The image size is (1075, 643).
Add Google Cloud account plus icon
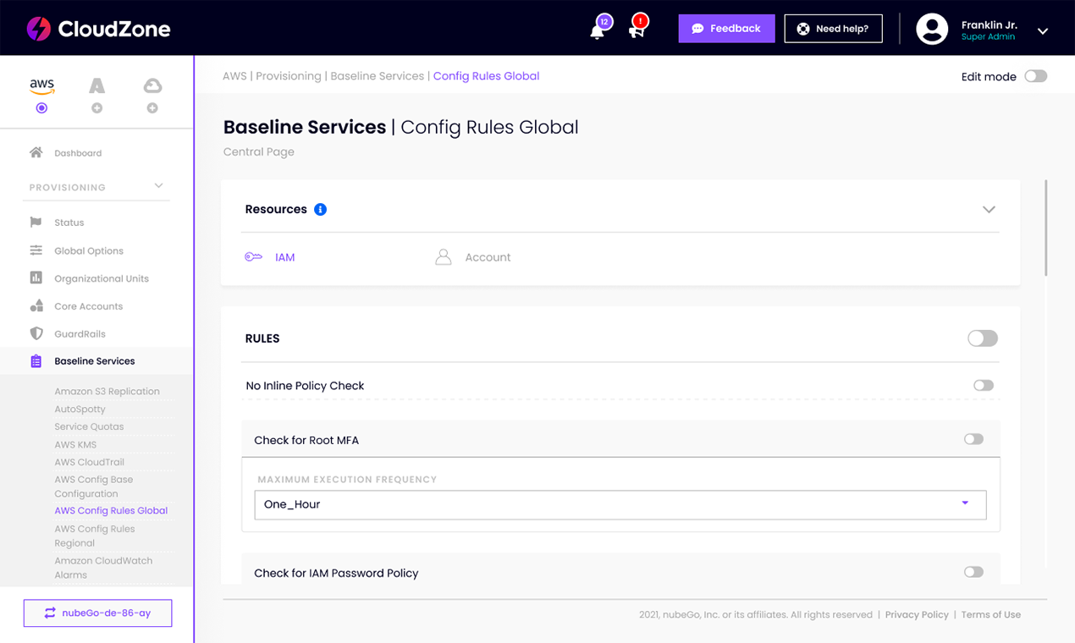tap(152, 108)
